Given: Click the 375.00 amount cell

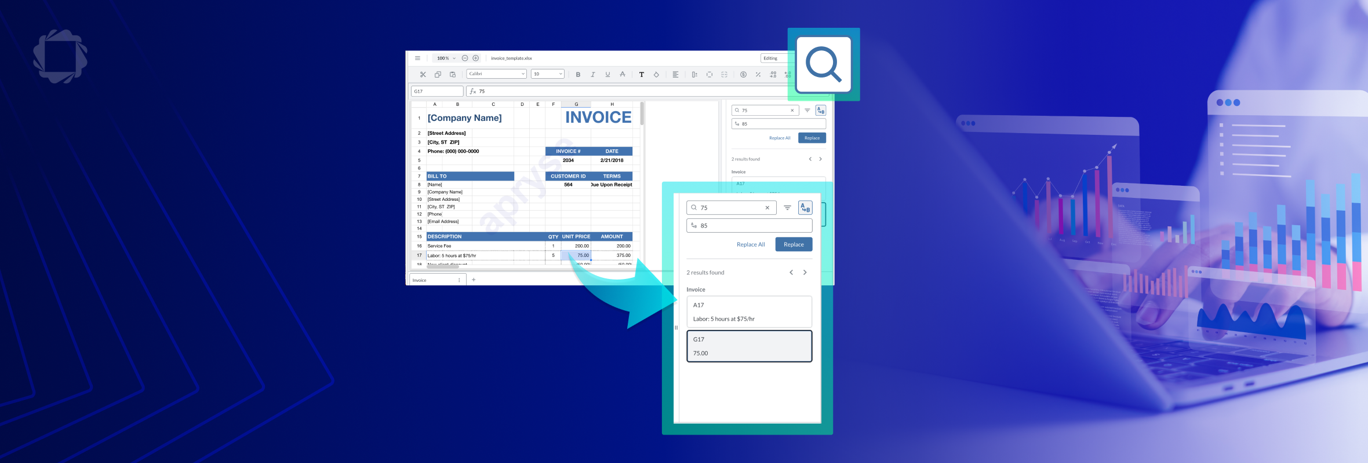Looking at the screenshot, I should click(x=612, y=255).
